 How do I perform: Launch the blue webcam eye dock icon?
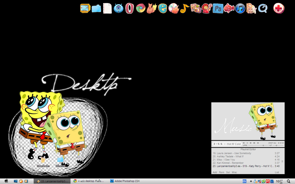(119, 8)
